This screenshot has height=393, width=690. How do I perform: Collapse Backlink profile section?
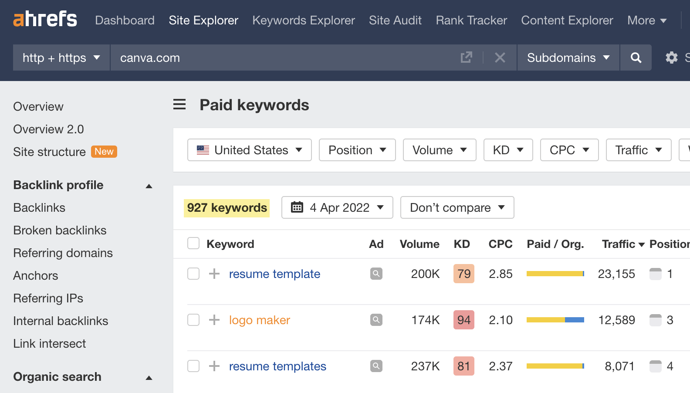[149, 186]
